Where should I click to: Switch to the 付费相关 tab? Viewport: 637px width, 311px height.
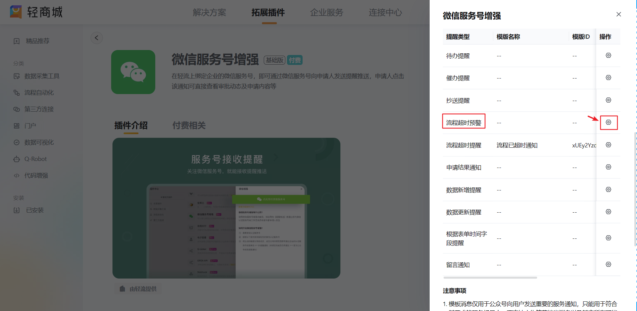pos(189,126)
